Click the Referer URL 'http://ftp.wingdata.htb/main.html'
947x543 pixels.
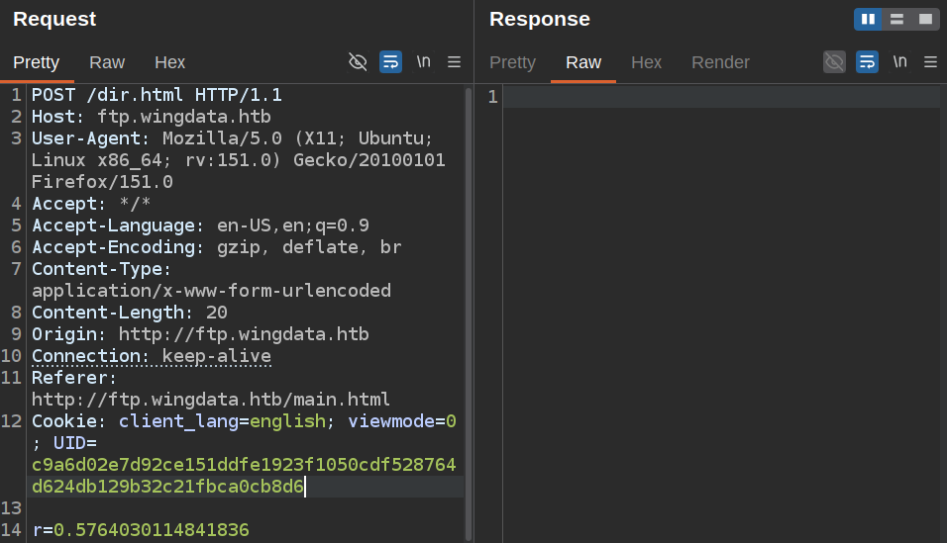211,399
